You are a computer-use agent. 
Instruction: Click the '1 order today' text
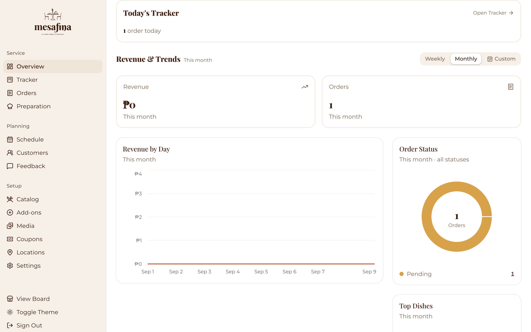142,31
